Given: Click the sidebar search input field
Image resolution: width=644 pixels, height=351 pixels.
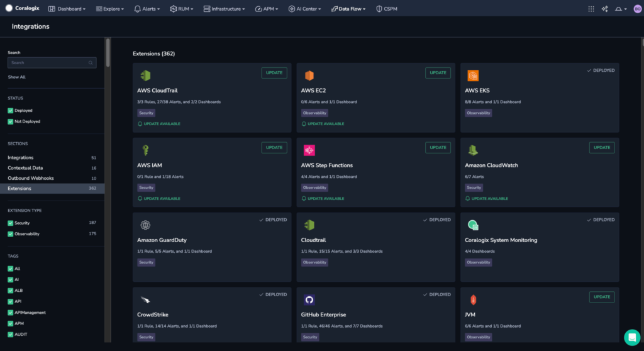Looking at the screenshot, I should 52,63.
